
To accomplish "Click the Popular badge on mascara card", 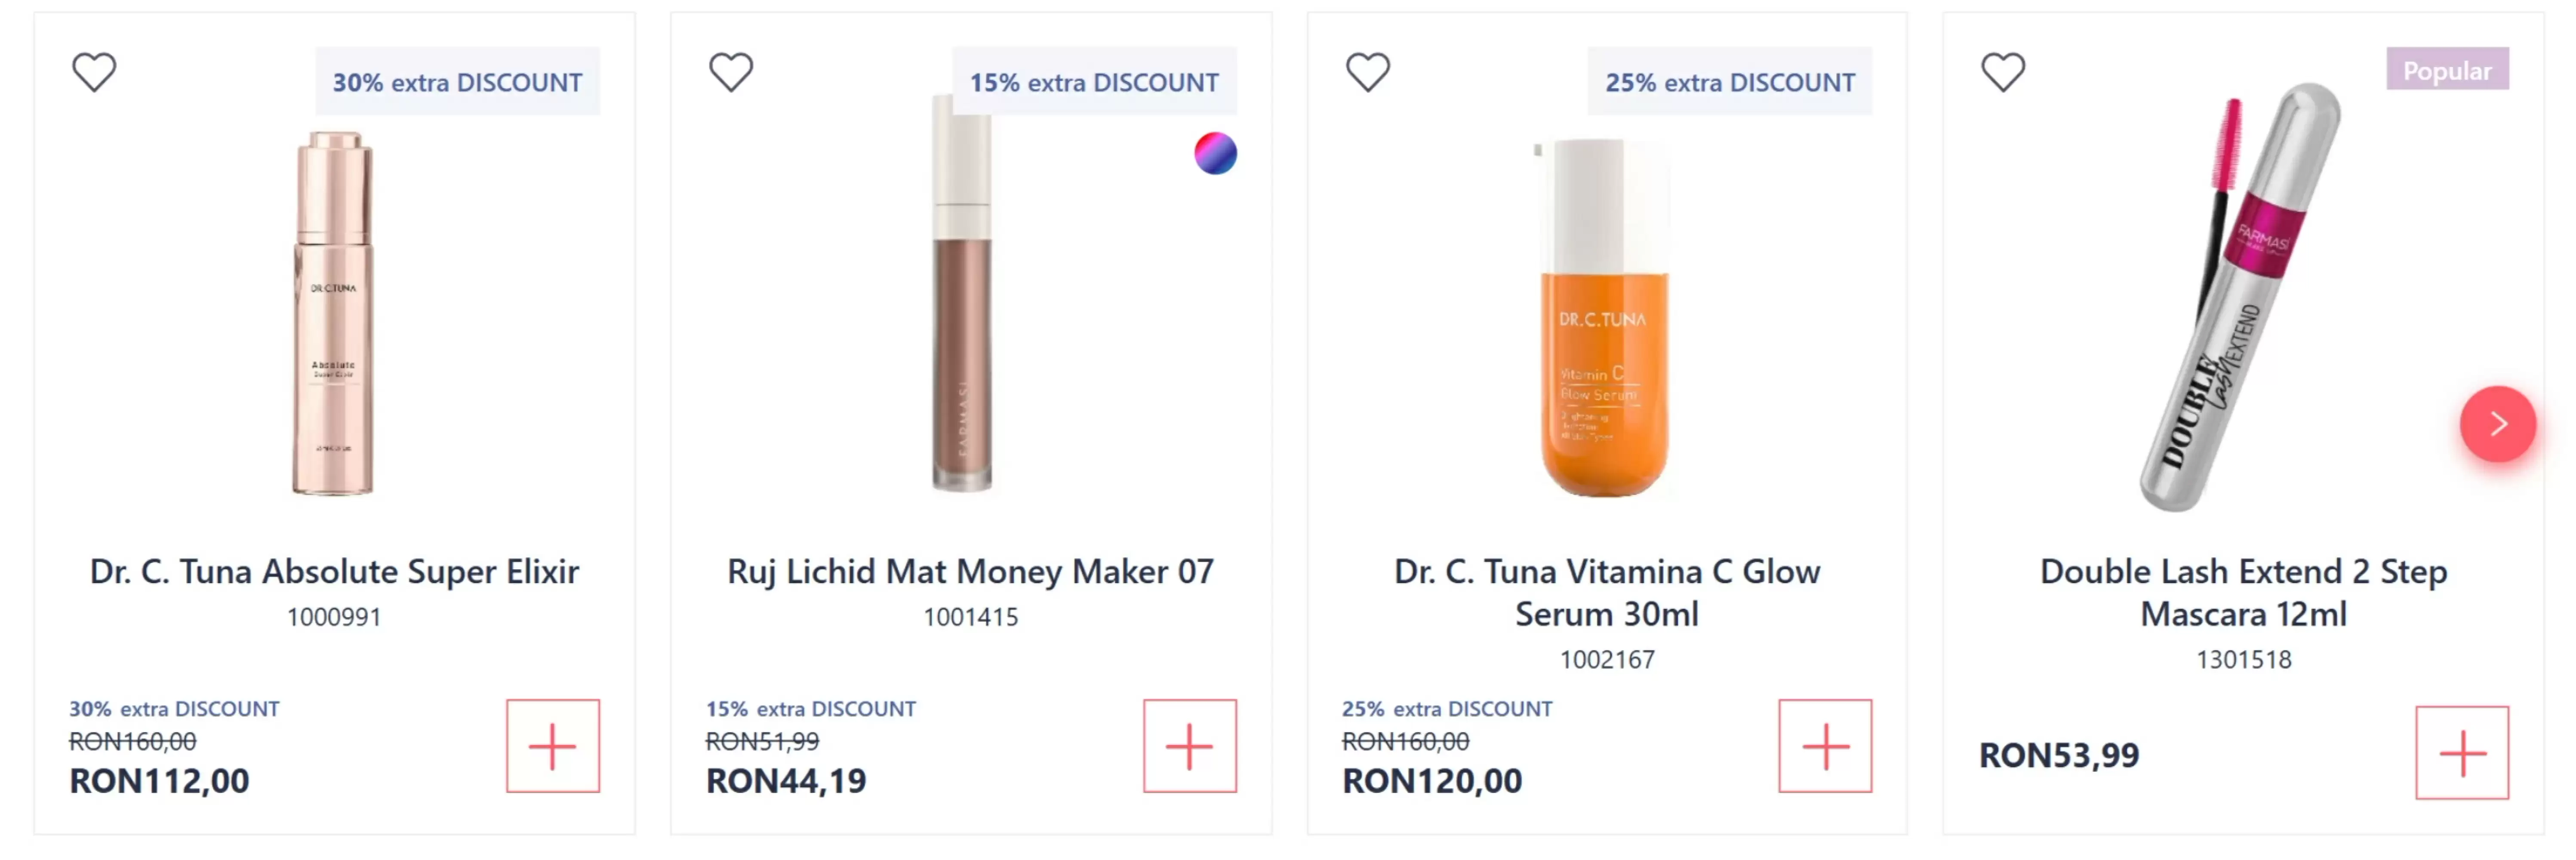I will click(2446, 70).
